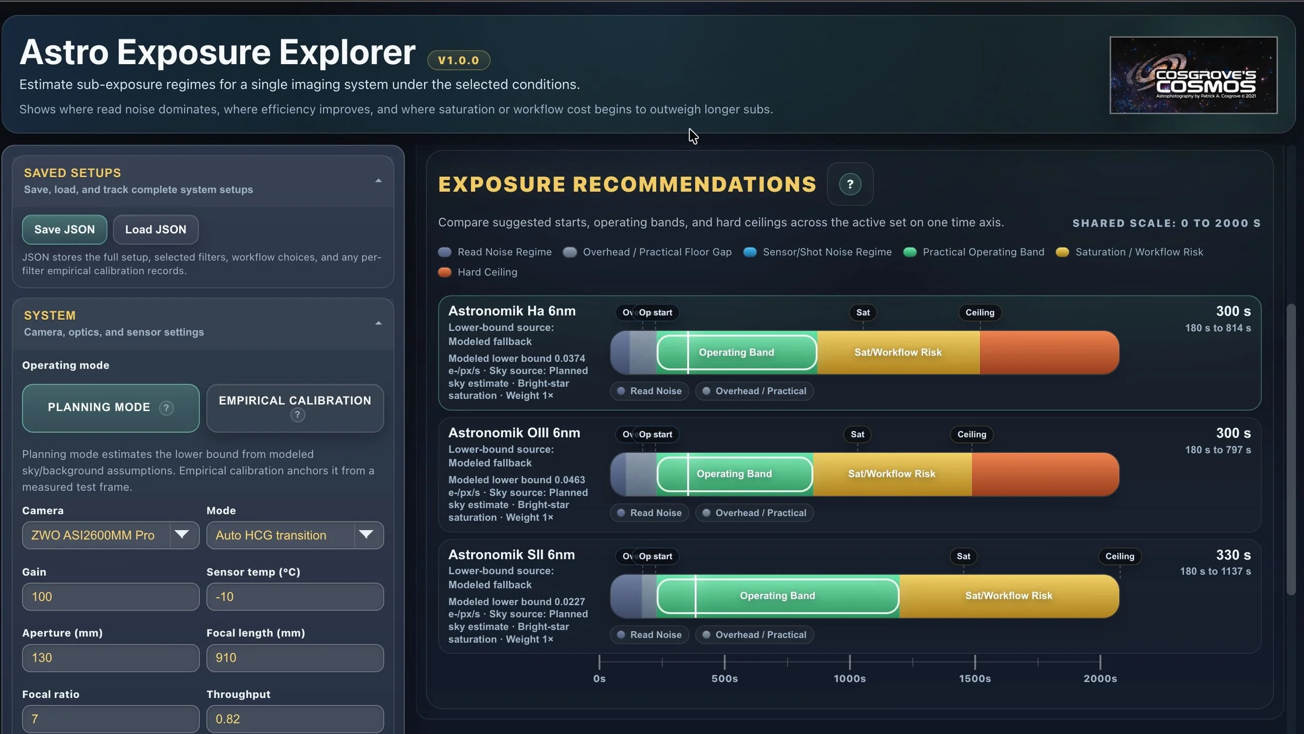The image size is (1304, 734).
Task: Click the Empirical Calibration help question icon
Action: (x=297, y=415)
